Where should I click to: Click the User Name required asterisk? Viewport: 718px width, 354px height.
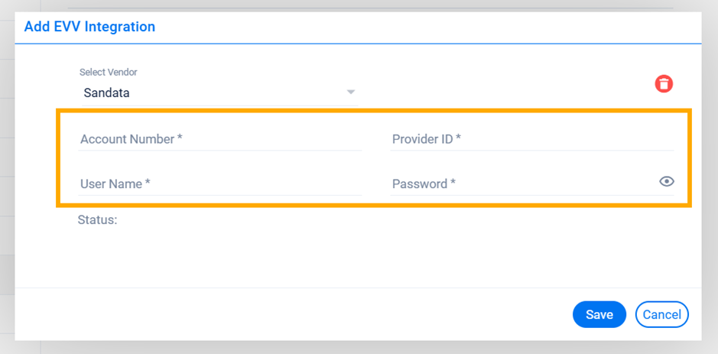[x=148, y=183]
